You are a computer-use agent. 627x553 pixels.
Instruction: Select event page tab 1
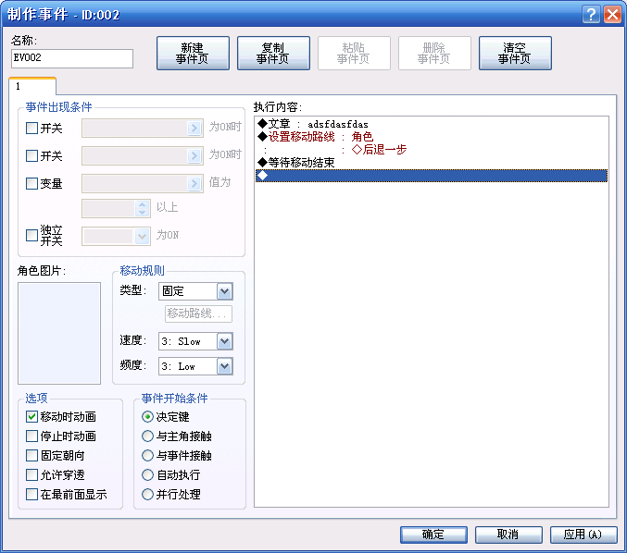click(x=32, y=86)
